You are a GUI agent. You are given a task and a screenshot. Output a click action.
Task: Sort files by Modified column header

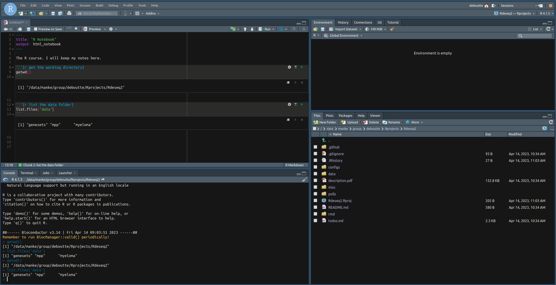[515, 134]
